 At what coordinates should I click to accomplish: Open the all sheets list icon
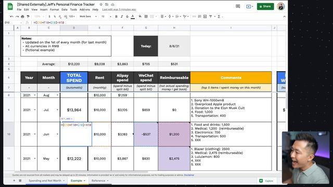[x=20, y=181]
